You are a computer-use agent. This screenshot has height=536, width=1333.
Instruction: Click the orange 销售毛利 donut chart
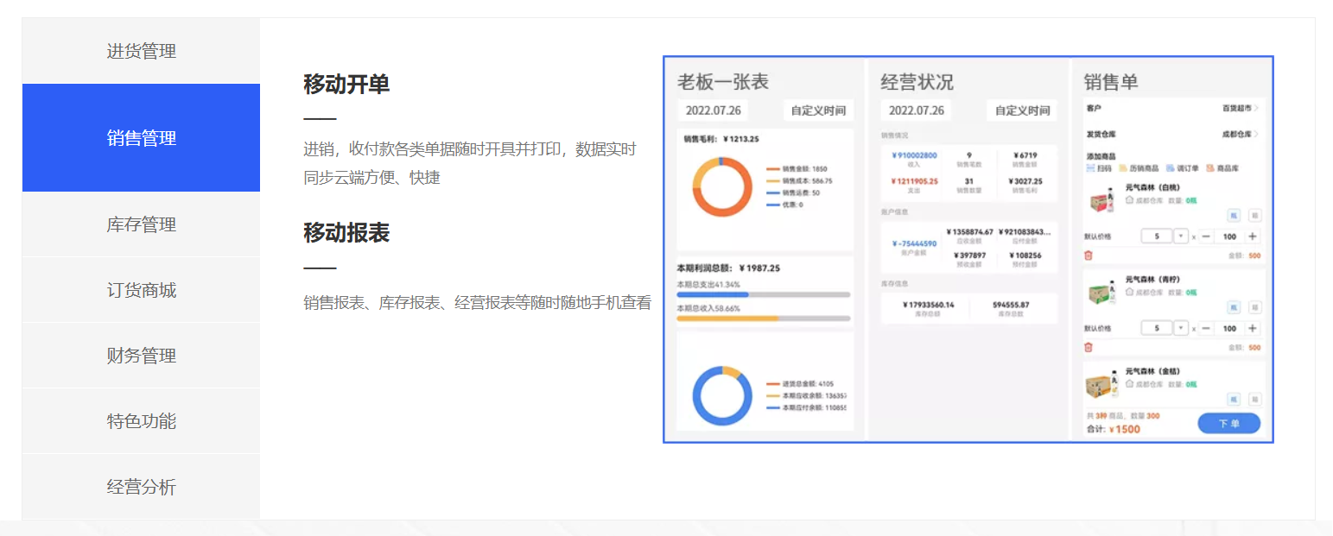pos(721,187)
